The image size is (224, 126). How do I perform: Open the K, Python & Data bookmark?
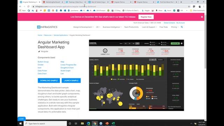pos(131,10)
